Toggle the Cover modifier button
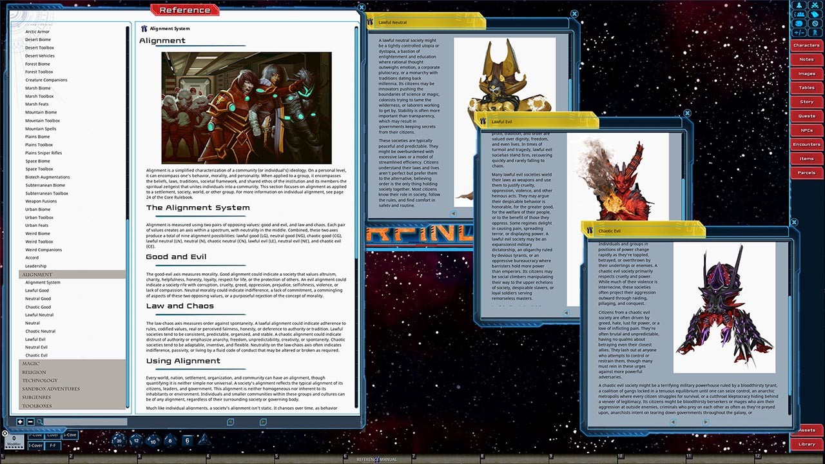825x464 pixels. pyautogui.click(x=53, y=435)
